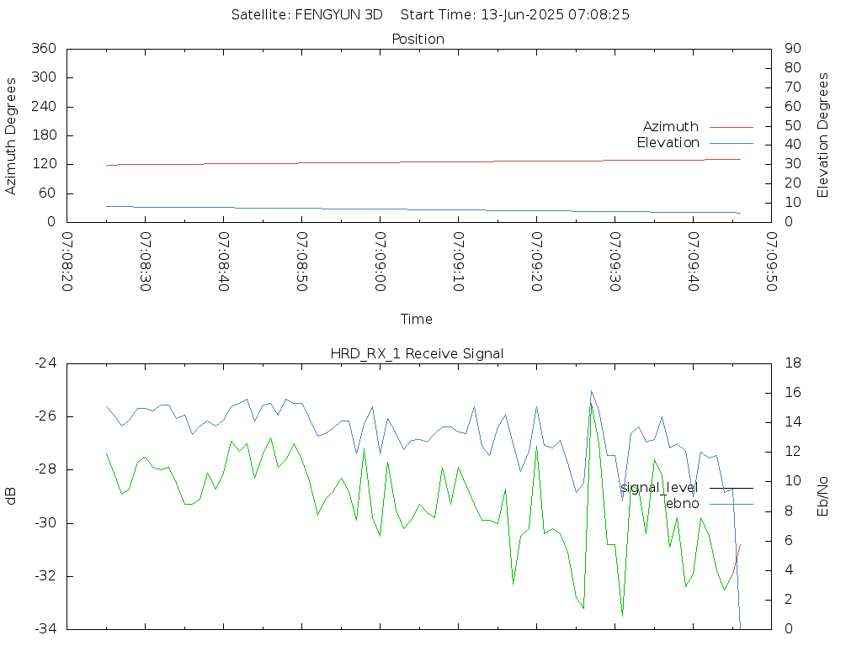This screenshot has height=646, width=862.
Task: Click the 120 tick on Azimuth axis
Action: pyautogui.click(x=44, y=164)
